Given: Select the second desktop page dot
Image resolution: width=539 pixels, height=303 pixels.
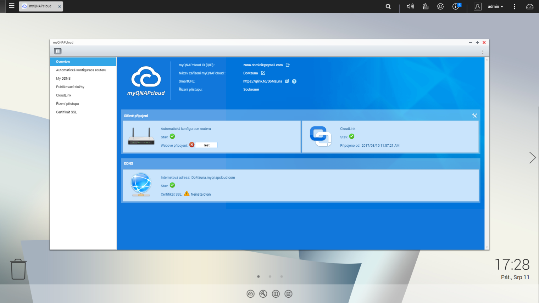Looking at the screenshot, I should click(x=270, y=276).
